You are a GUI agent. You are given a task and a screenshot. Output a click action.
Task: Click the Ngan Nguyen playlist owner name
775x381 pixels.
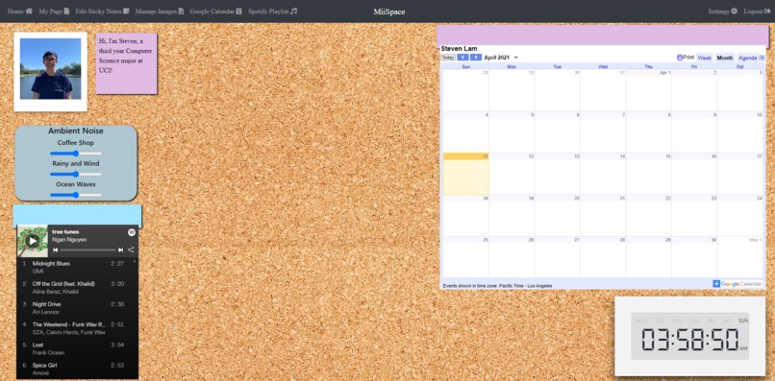pyautogui.click(x=68, y=239)
